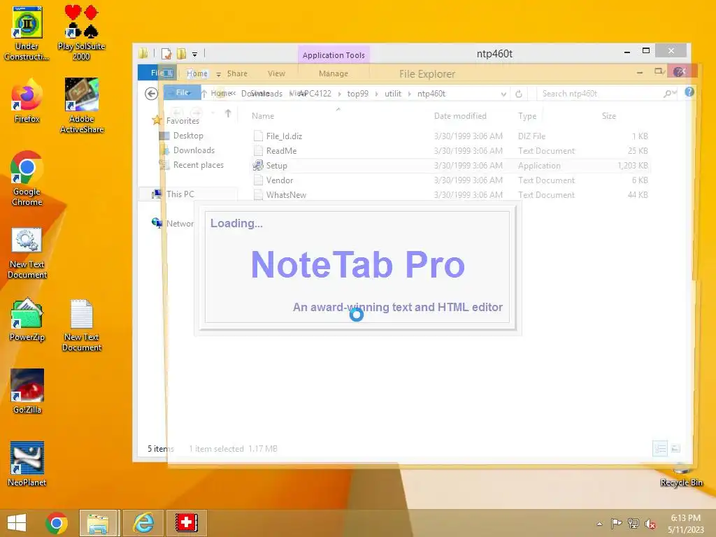Click the ntp460t window maximize button

645,50
